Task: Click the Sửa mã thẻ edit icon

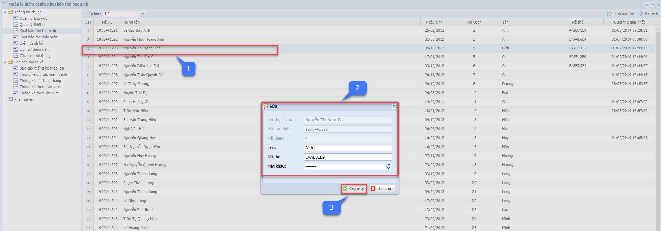Action: point(610,13)
